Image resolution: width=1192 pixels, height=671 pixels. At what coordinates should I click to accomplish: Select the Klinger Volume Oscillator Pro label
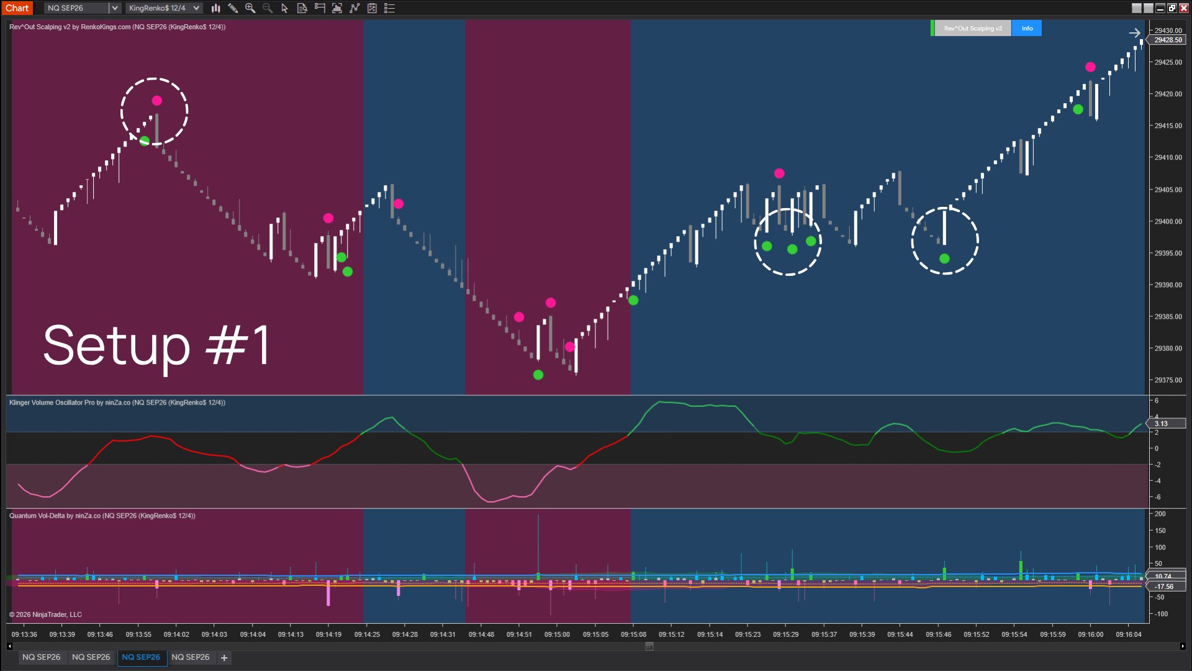[x=117, y=403]
